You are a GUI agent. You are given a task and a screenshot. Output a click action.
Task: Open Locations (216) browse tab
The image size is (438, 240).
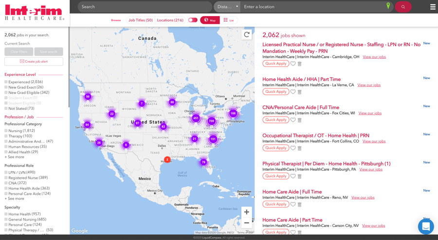tap(170, 20)
